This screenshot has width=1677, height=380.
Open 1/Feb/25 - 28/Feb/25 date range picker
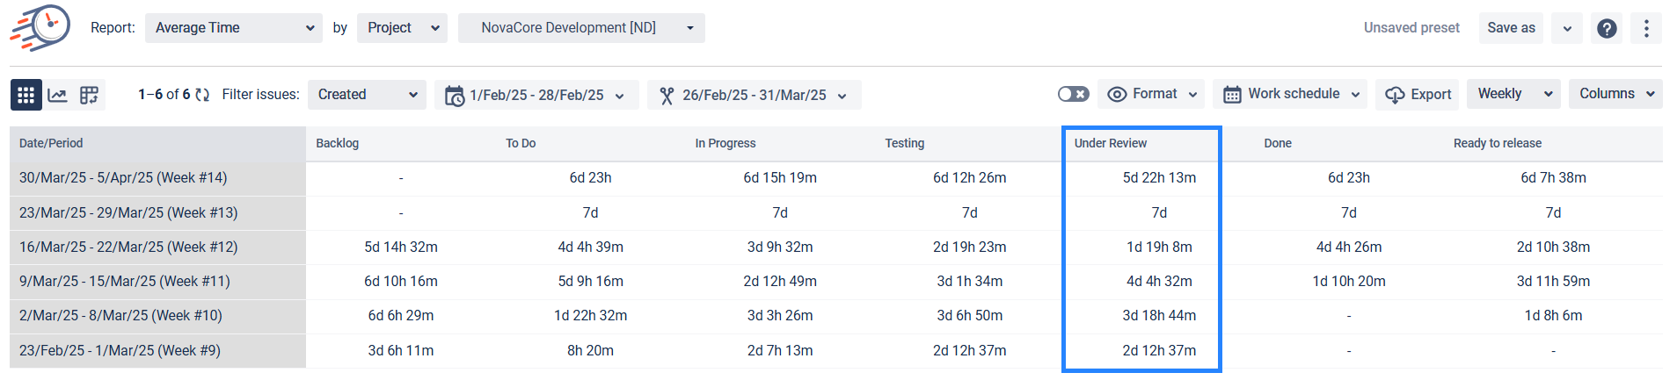coord(536,95)
